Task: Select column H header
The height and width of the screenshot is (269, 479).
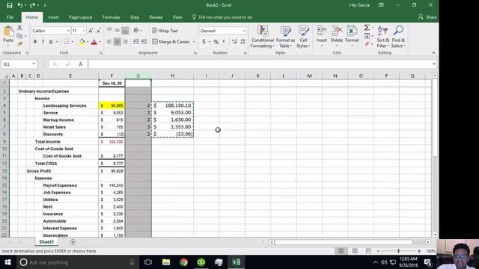Action: click(x=172, y=75)
